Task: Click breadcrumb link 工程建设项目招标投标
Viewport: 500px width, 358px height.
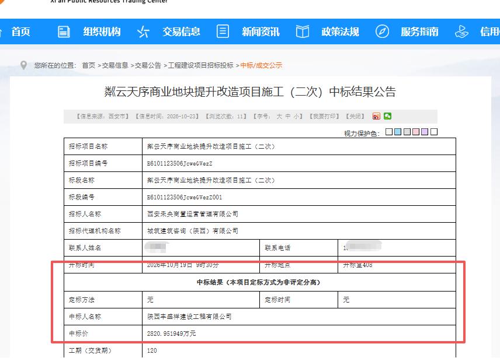Action: point(200,65)
